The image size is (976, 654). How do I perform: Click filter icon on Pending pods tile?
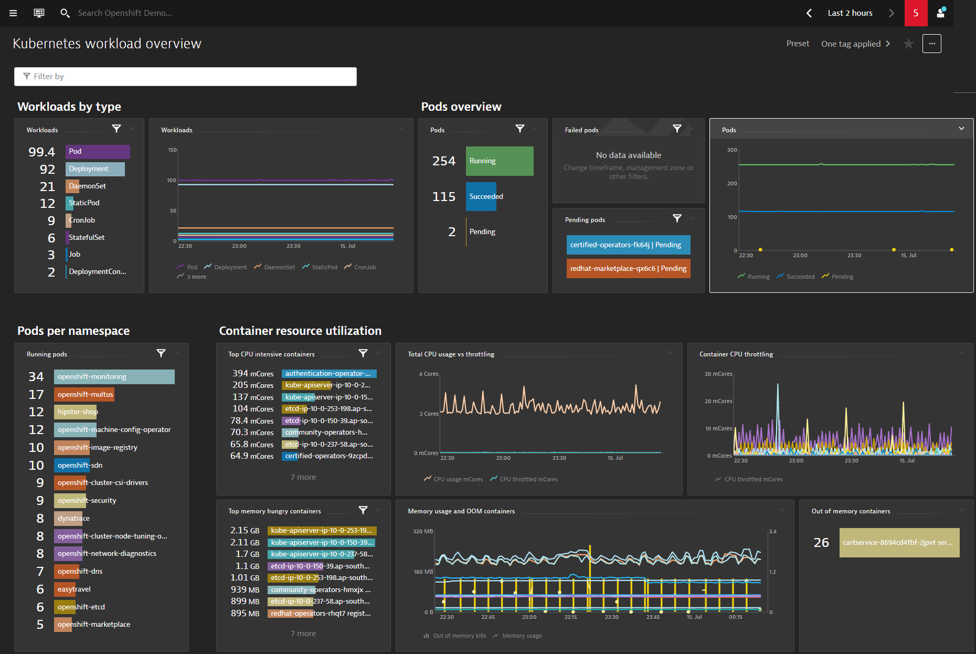pos(677,218)
